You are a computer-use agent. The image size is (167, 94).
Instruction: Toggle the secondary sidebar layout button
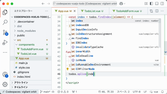[162, 4]
